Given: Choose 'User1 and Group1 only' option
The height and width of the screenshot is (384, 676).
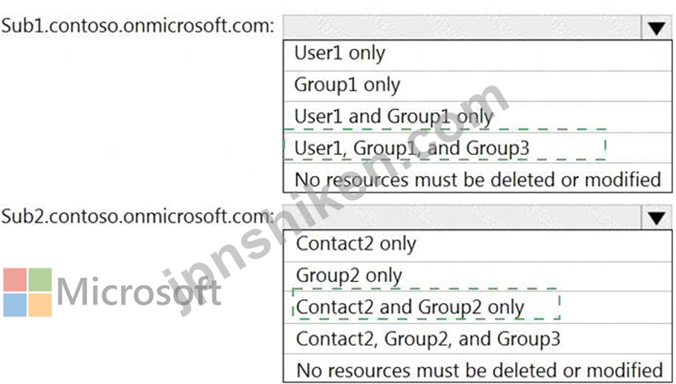Looking at the screenshot, I should [x=478, y=117].
